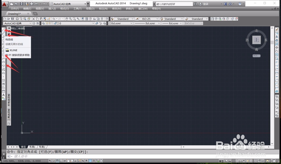Open the Multileader Style Standard dropdown
Screen dimensions: 281x164
(x=198, y=19)
